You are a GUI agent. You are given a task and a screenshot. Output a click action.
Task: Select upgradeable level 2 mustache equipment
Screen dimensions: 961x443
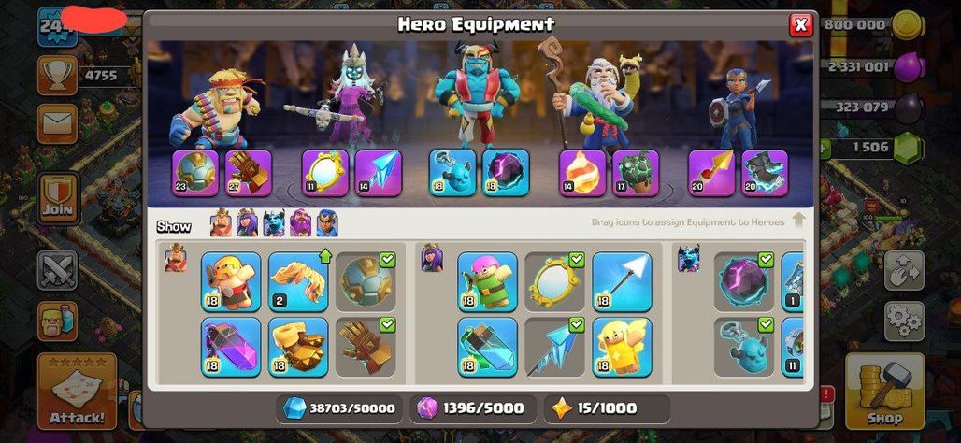[x=298, y=282]
